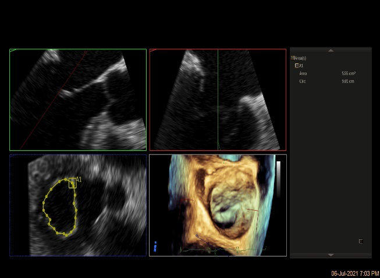The image size is (380, 278).
Task: Click the small blue orientation marker in 3D view
Action: 155,246
